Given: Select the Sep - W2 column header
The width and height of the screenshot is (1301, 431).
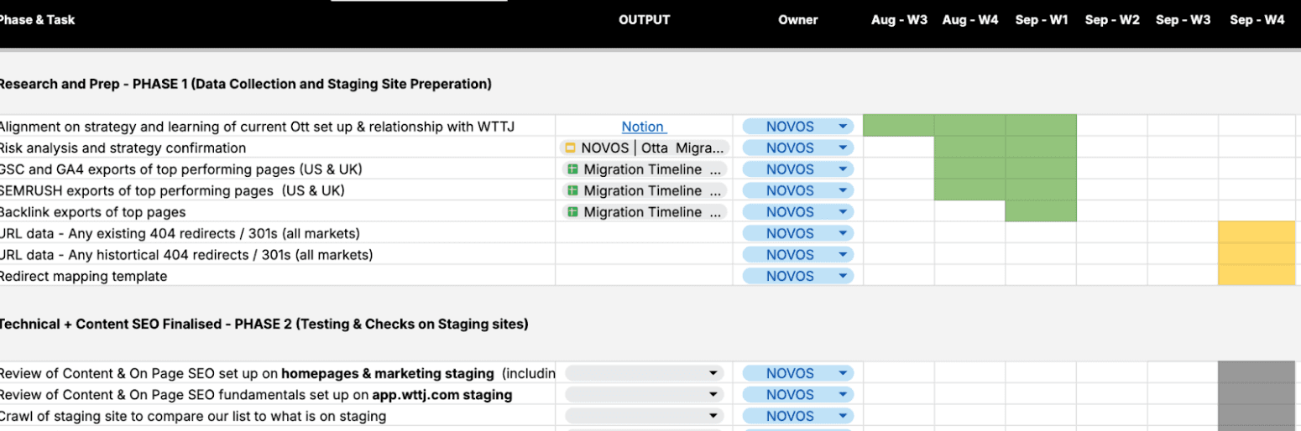Looking at the screenshot, I should coord(1112,20).
